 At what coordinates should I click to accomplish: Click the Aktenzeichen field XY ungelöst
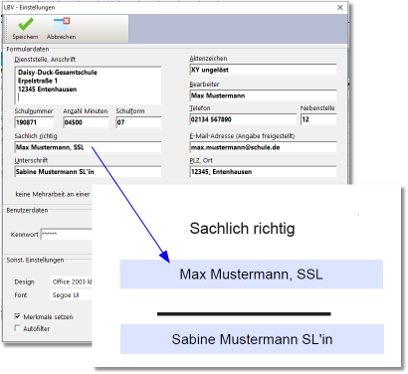[263, 70]
